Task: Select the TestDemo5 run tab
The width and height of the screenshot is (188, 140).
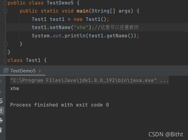Action: point(23,71)
